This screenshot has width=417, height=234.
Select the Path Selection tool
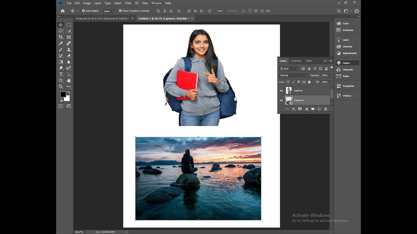69,74
